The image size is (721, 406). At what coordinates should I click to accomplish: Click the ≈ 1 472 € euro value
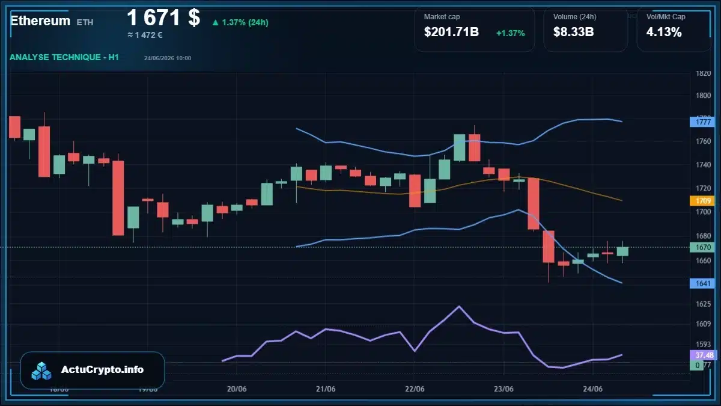click(145, 35)
